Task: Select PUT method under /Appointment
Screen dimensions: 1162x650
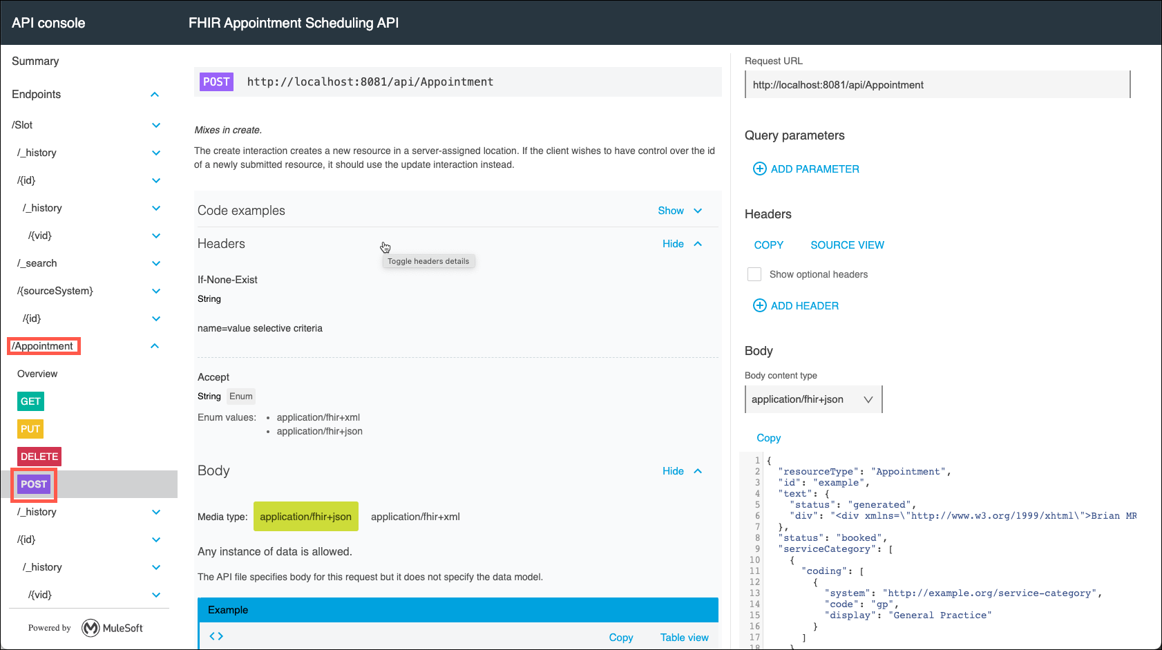Action: 30,429
